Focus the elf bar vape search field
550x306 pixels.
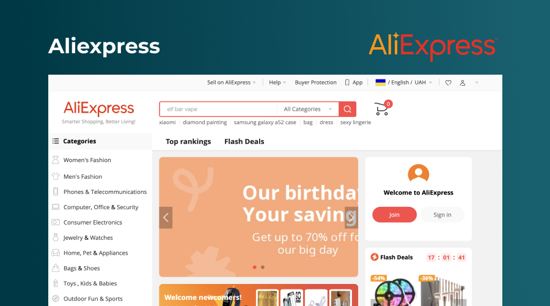(218, 110)
